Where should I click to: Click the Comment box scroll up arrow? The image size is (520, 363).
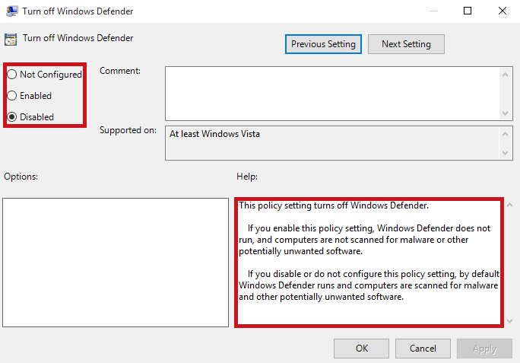[506, 73]
